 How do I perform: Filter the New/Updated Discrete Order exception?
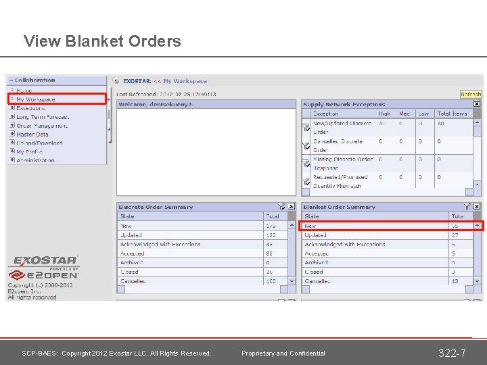306,128
